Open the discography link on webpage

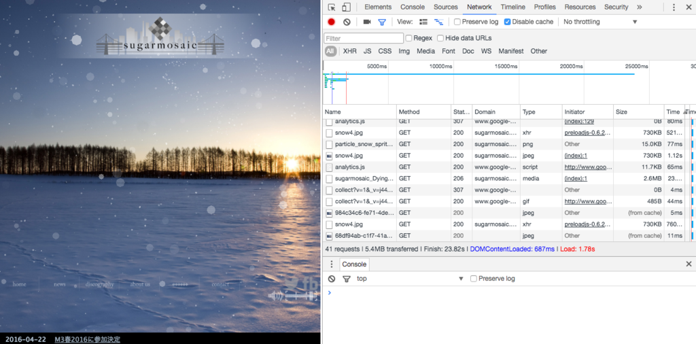[x=99, y=285]
